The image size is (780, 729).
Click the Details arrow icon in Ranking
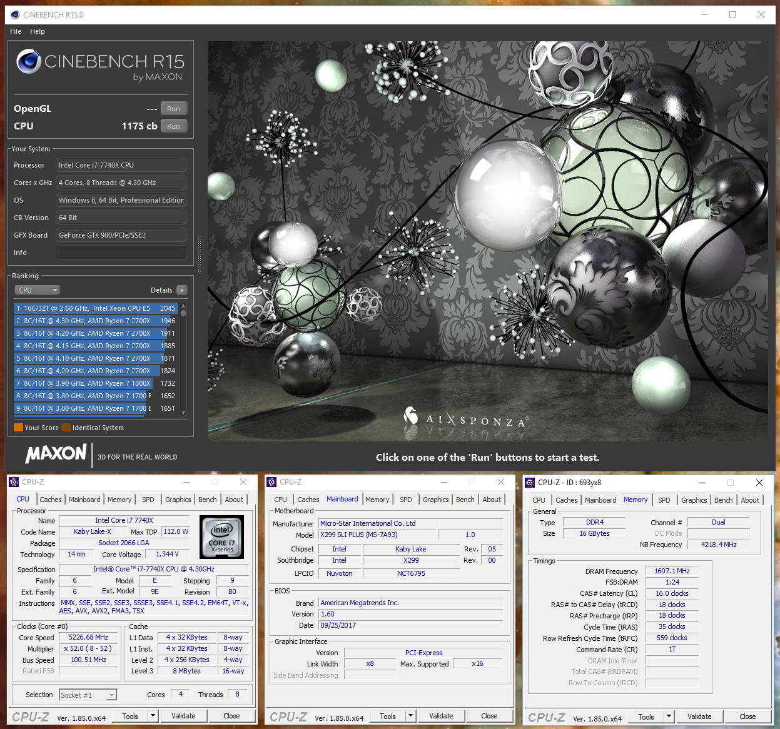182,290
